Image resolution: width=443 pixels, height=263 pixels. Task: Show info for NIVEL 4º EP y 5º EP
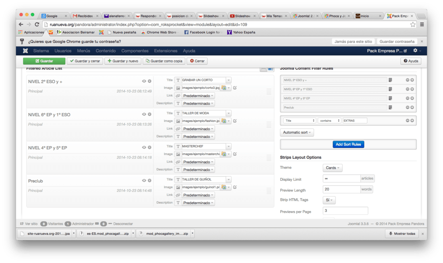149,147
